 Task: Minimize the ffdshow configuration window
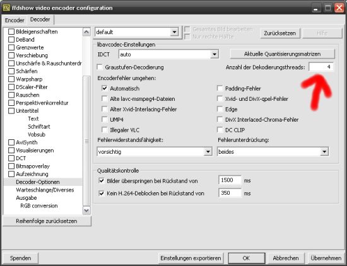click(x=316, y=8)
